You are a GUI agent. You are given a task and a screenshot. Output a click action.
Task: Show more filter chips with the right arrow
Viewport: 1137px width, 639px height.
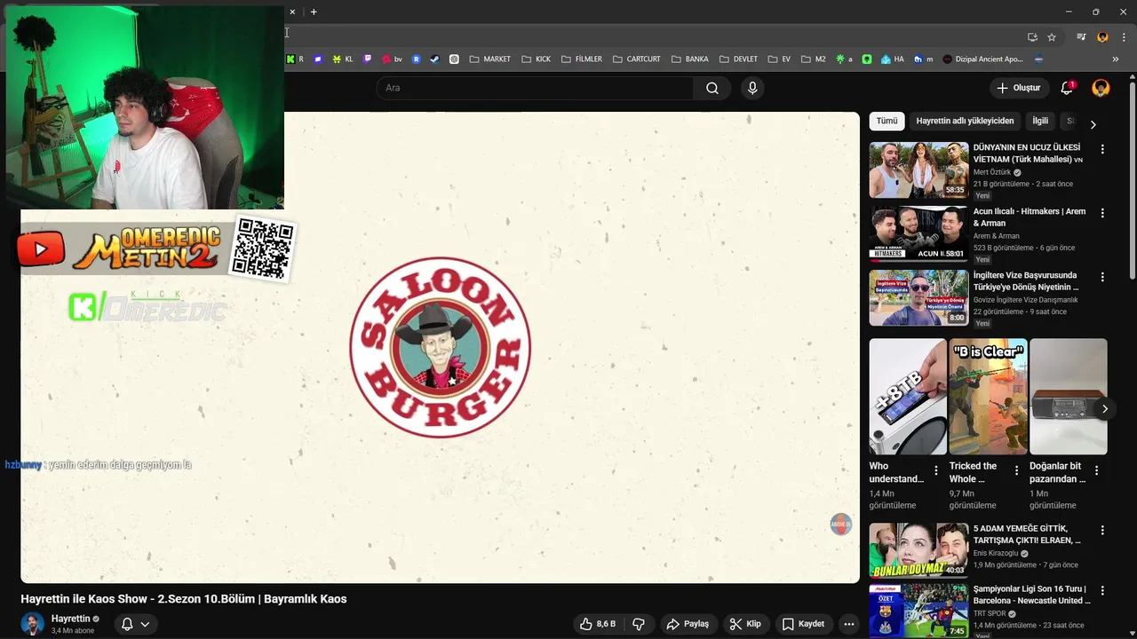(1093, 125)
